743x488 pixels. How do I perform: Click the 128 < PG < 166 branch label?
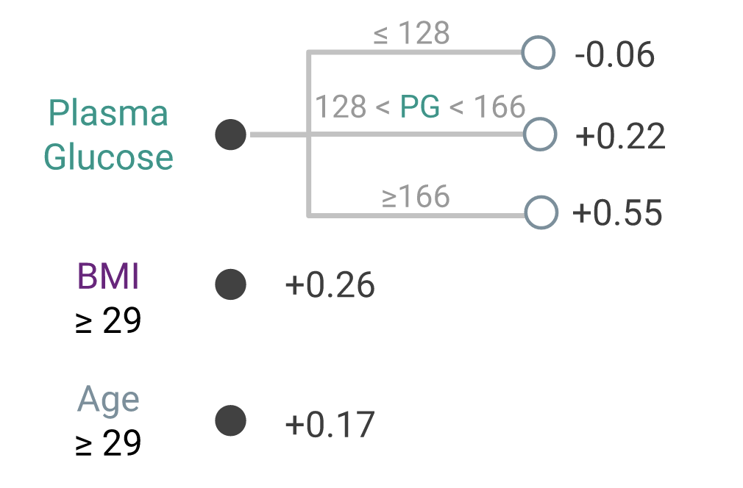click(420, 107)
